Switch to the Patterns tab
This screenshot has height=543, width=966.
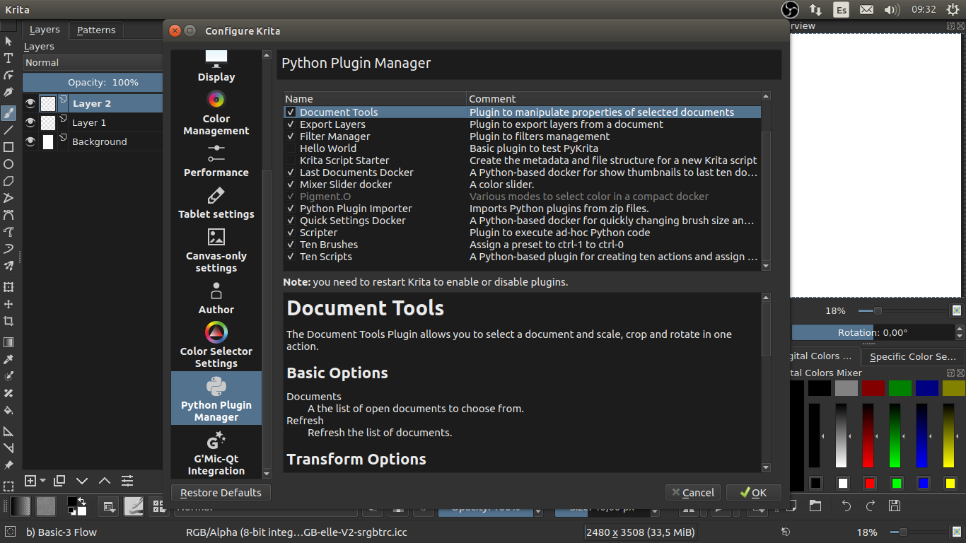coord(96,30)
